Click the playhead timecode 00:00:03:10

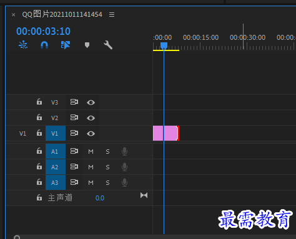[x=43, y=31]
